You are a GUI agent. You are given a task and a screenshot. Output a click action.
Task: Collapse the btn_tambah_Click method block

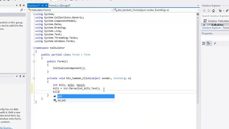pos(34,78)
